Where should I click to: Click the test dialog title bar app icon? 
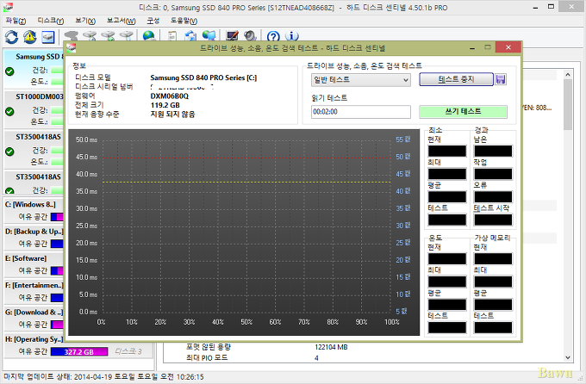point(71,48)
